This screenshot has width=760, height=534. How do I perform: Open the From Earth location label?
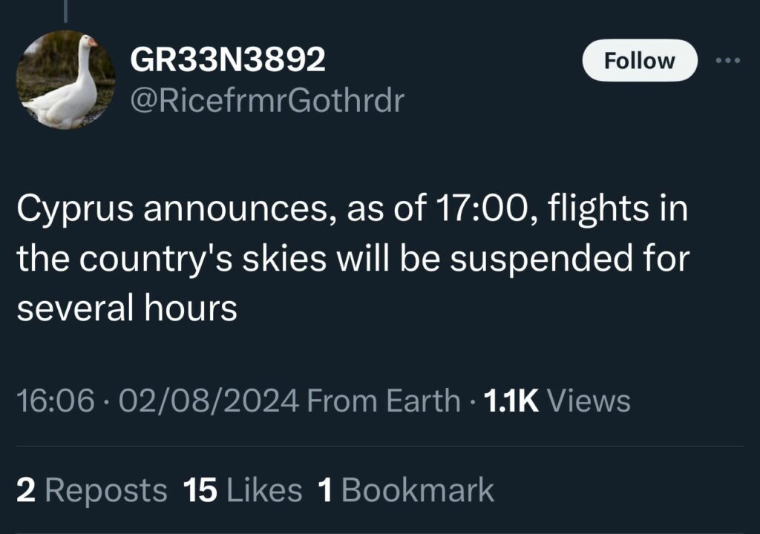(384, 401)
